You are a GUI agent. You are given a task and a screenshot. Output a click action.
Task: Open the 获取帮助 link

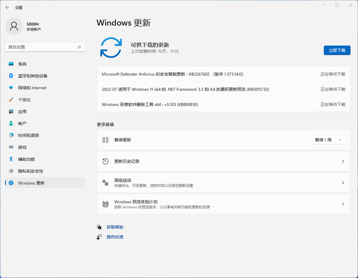pos(115,227)
